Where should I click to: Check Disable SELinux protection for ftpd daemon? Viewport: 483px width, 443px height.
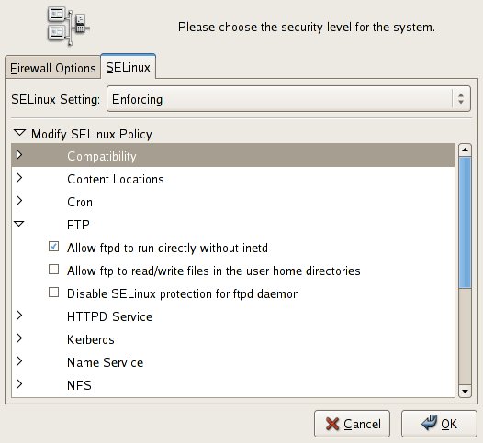coord(53,293)
